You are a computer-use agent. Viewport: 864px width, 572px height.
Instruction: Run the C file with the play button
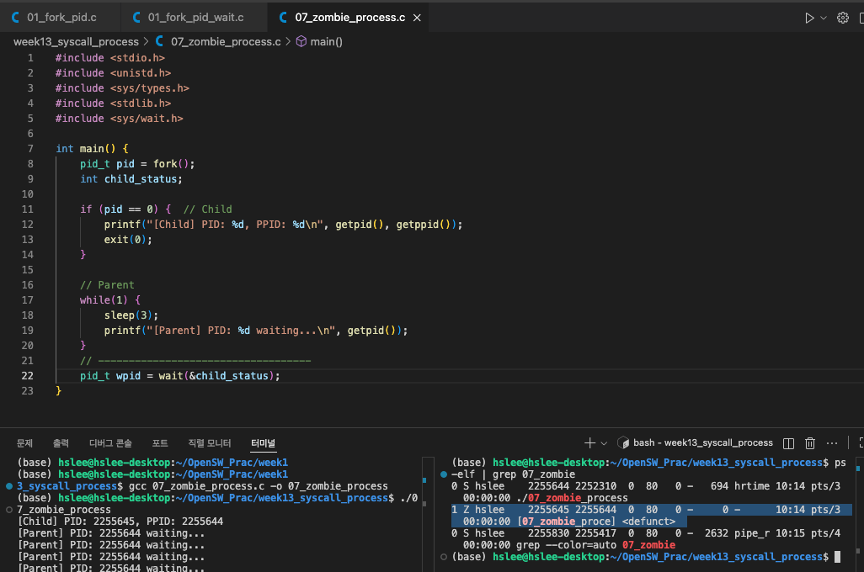click(809, 18)
